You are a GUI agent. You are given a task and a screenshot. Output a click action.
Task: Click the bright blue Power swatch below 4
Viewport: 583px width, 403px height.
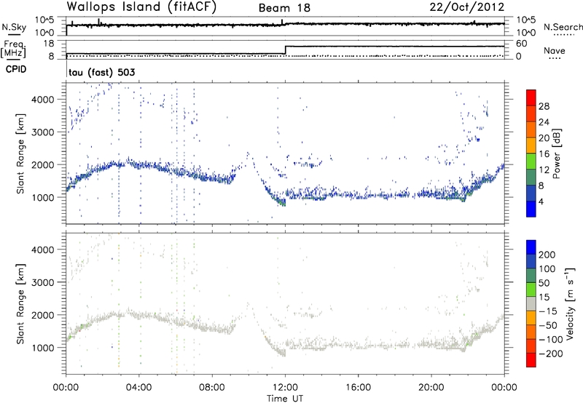pos(531,209)
